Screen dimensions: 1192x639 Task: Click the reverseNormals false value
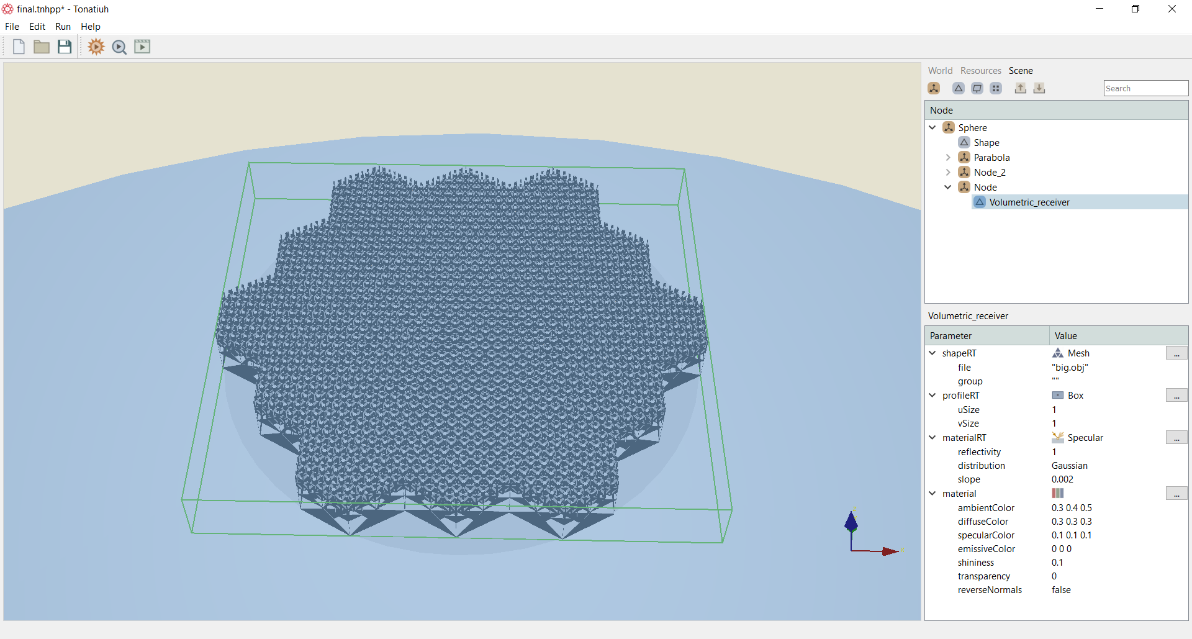tap(1061, 590)
